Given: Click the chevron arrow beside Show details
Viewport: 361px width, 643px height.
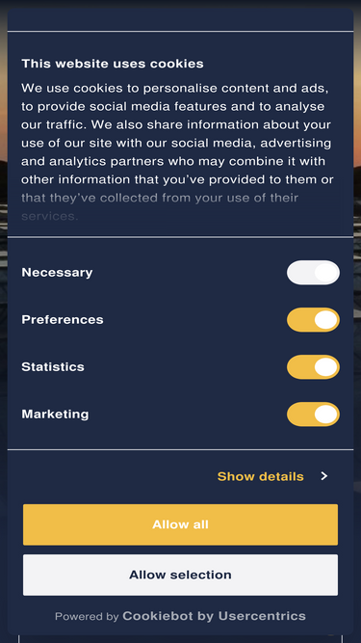Looking at the screenshot, I should click(x=324, y=475).
